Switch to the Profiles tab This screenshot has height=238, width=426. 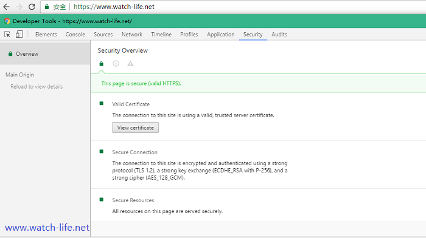(189, 35)
